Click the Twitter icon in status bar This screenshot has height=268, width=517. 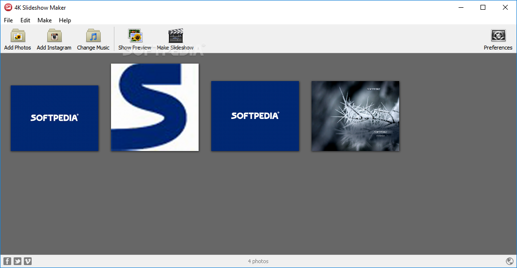tap(18, 261)
